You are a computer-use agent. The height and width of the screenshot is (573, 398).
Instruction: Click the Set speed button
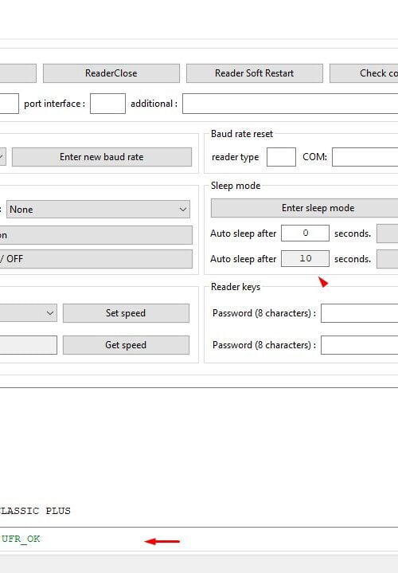(126, 313)
